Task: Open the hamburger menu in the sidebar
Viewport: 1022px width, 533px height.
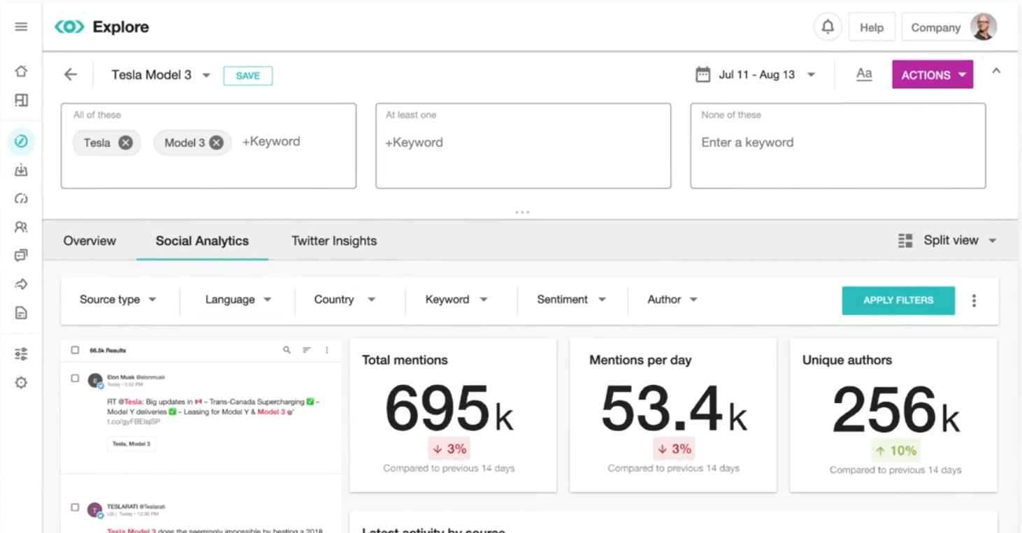Action: pyautogui.click(x=21, y=27)
